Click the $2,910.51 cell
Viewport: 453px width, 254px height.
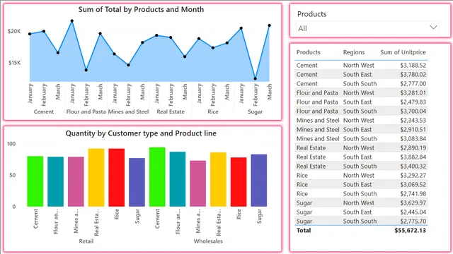click(413, 130)
